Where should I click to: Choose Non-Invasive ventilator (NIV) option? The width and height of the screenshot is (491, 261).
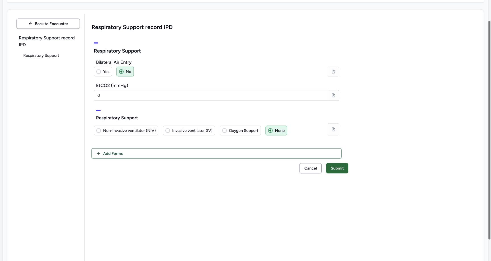pos(126,131)
